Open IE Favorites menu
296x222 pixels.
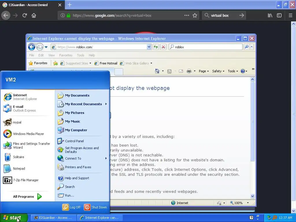66,55
